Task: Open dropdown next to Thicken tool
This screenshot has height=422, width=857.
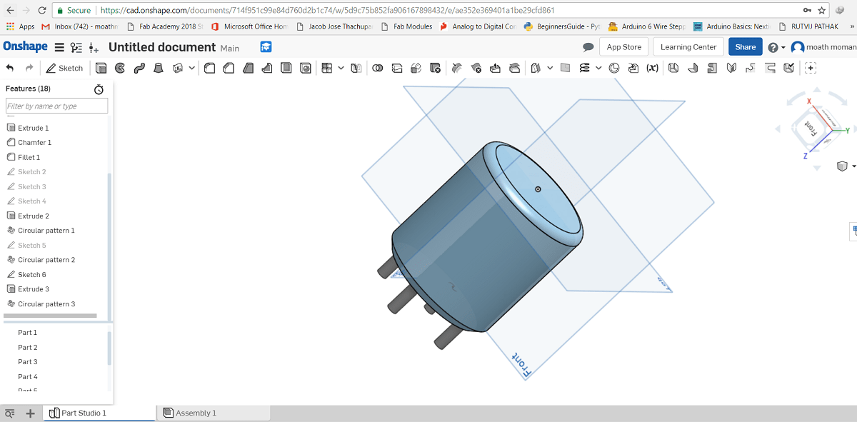Action: coord(192,68)
